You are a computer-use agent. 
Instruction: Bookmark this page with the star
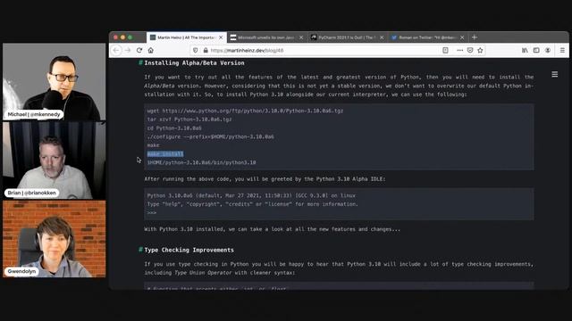point(481,51)
